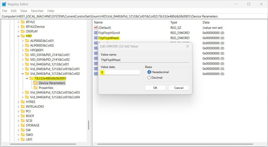Click the Vid_044E&Pid_1212&Col01&Col03 folder icon
The image size is (268, 147).
pyautogui.click(x=27, y=92)
